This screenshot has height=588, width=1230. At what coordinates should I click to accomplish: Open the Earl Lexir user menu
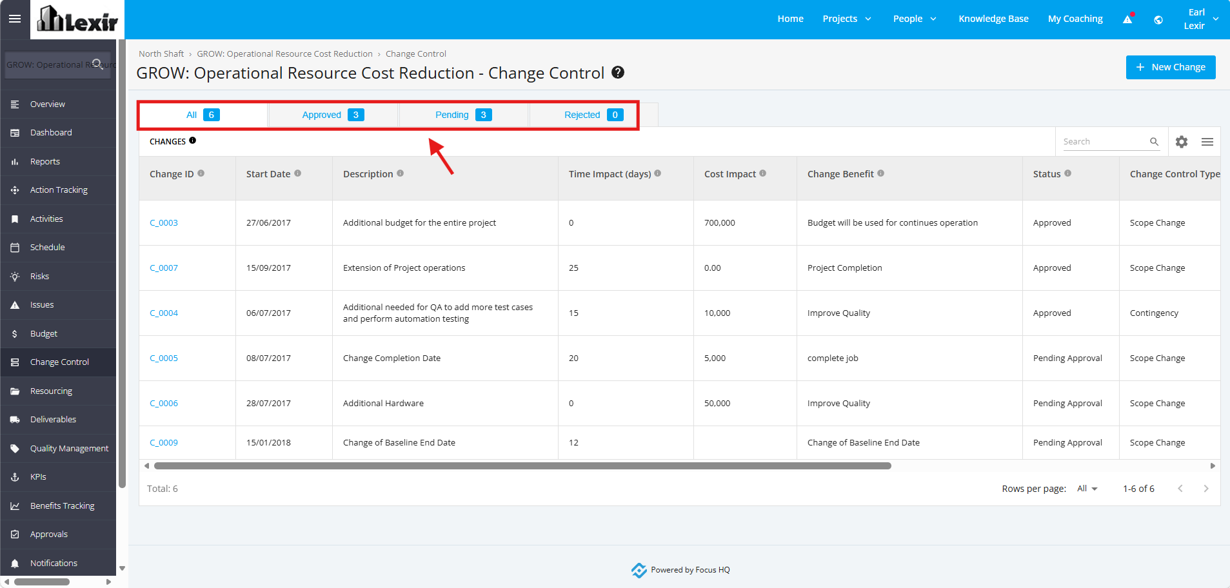[1201, 19]
